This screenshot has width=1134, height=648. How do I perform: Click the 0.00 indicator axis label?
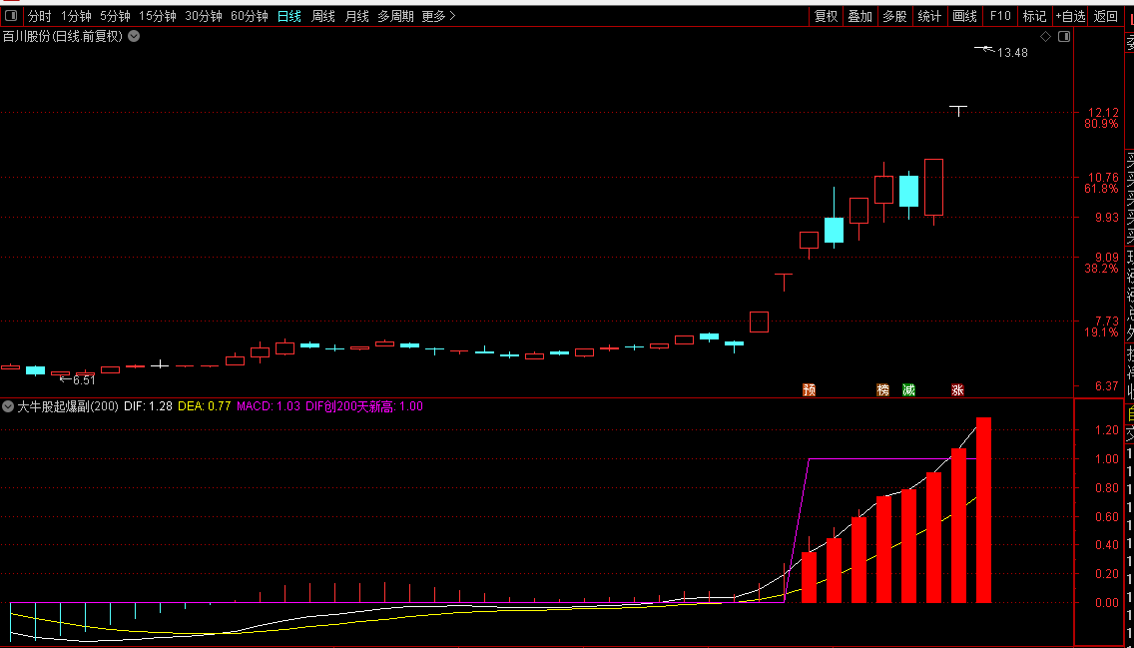pos(1106,602)
